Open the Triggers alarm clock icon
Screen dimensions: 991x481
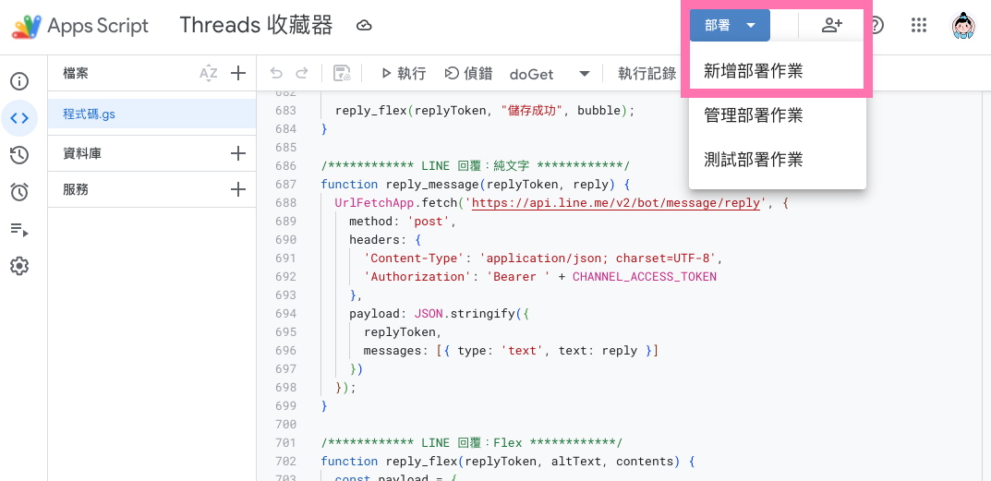tap(19, 192)
